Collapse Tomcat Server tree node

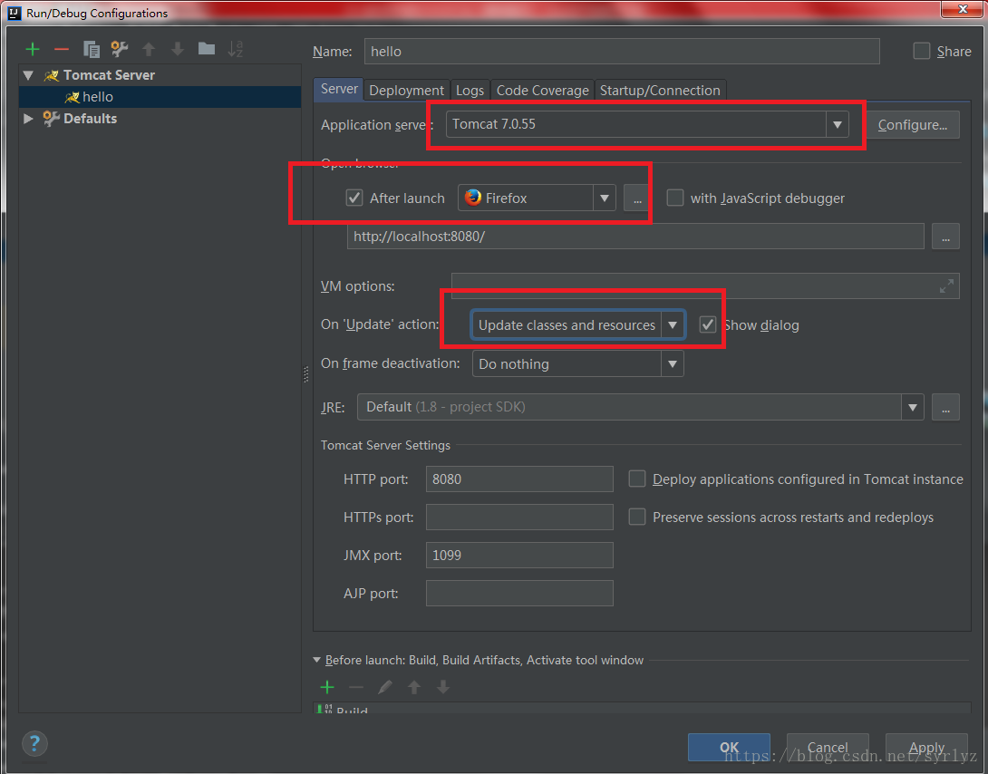pos(28,75)
